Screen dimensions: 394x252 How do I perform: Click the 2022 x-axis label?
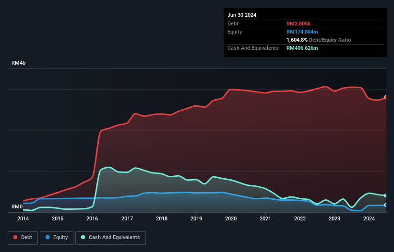(x=300, y=218)
